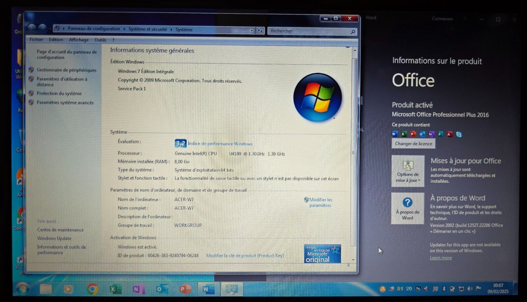The height and width of the screenshot is (302, 527).
Task: Click the scrollbar down arrow in System window
Action: 354,260
